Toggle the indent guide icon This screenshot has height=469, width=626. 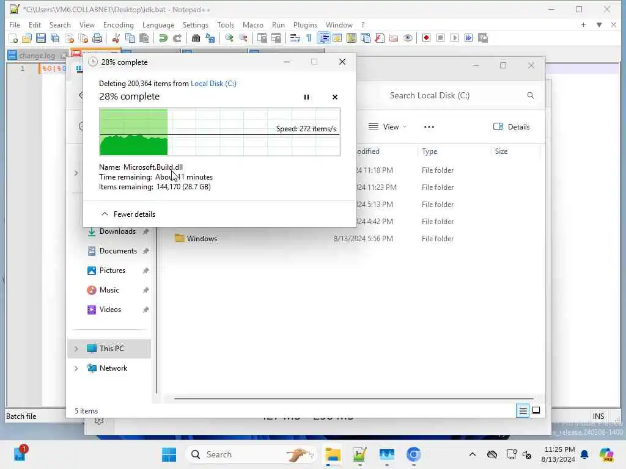[323, 38]
